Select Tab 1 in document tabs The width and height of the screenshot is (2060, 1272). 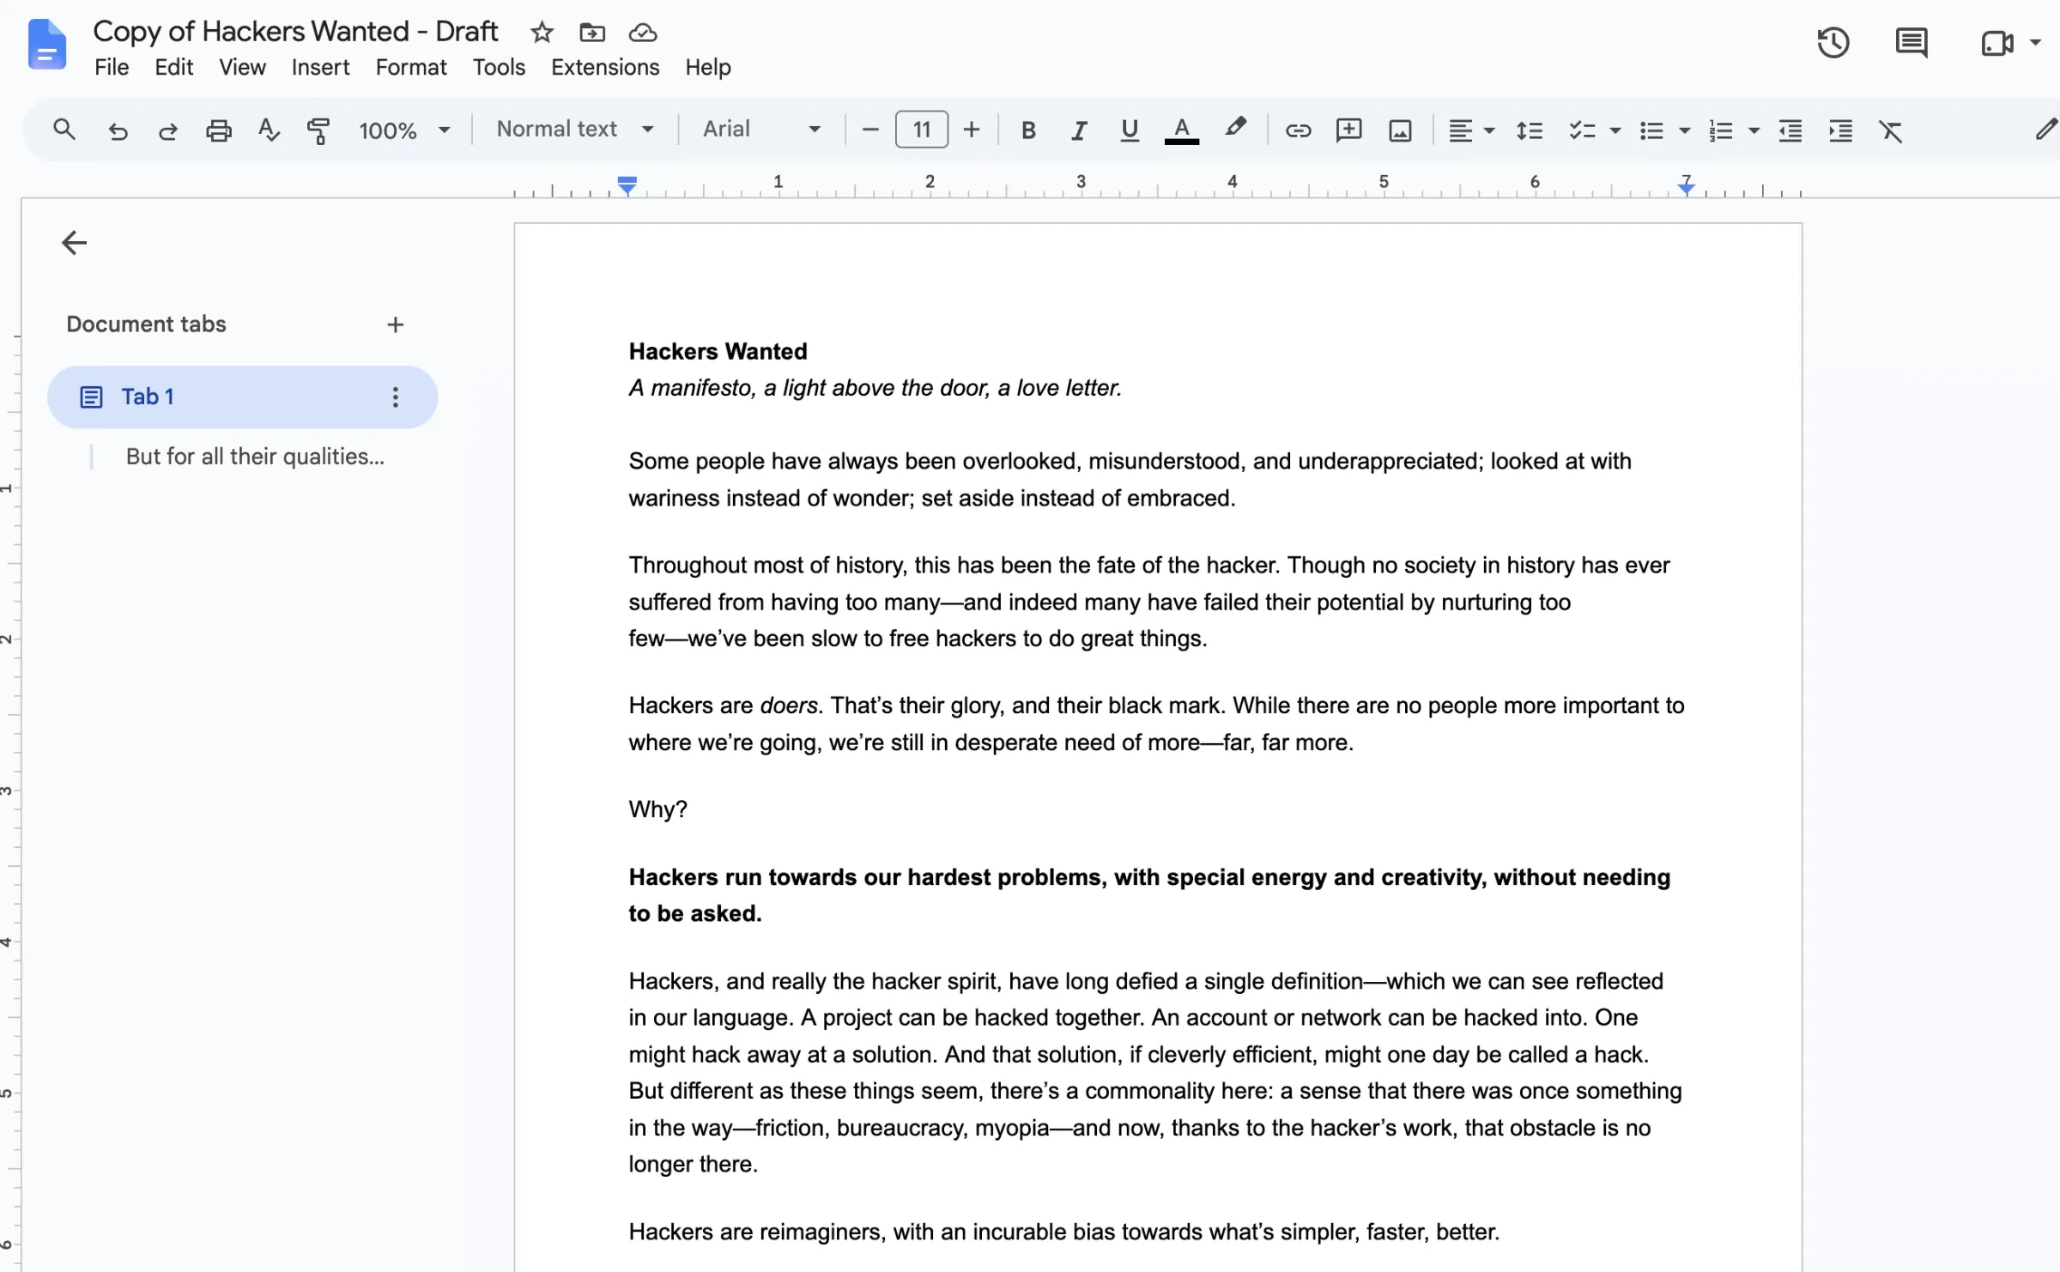[x=242, y=397]
